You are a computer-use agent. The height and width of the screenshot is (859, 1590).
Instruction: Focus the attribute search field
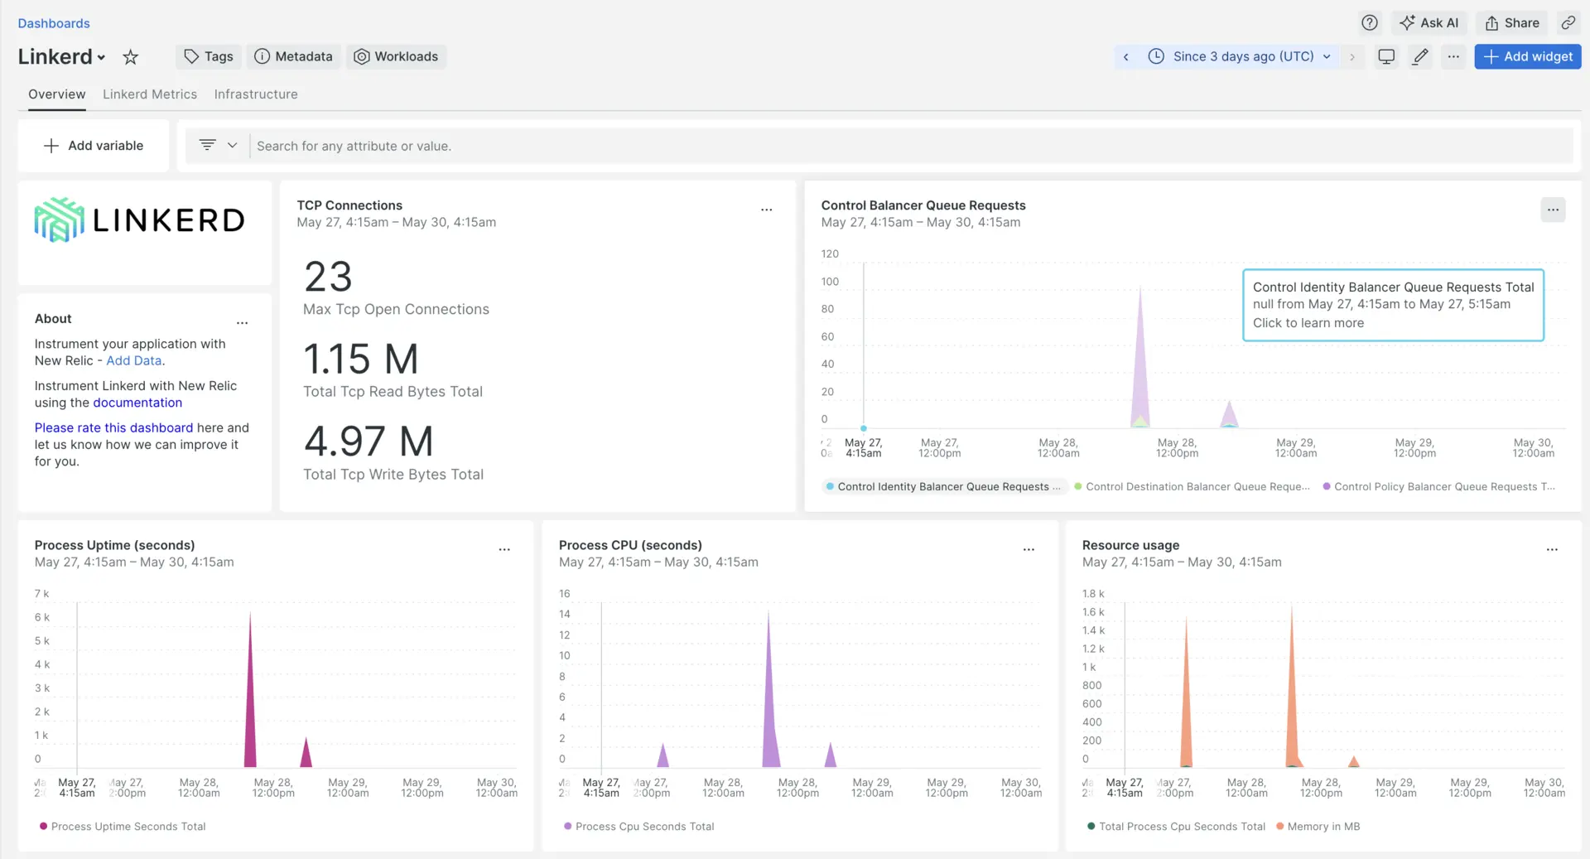click(911, 146)
